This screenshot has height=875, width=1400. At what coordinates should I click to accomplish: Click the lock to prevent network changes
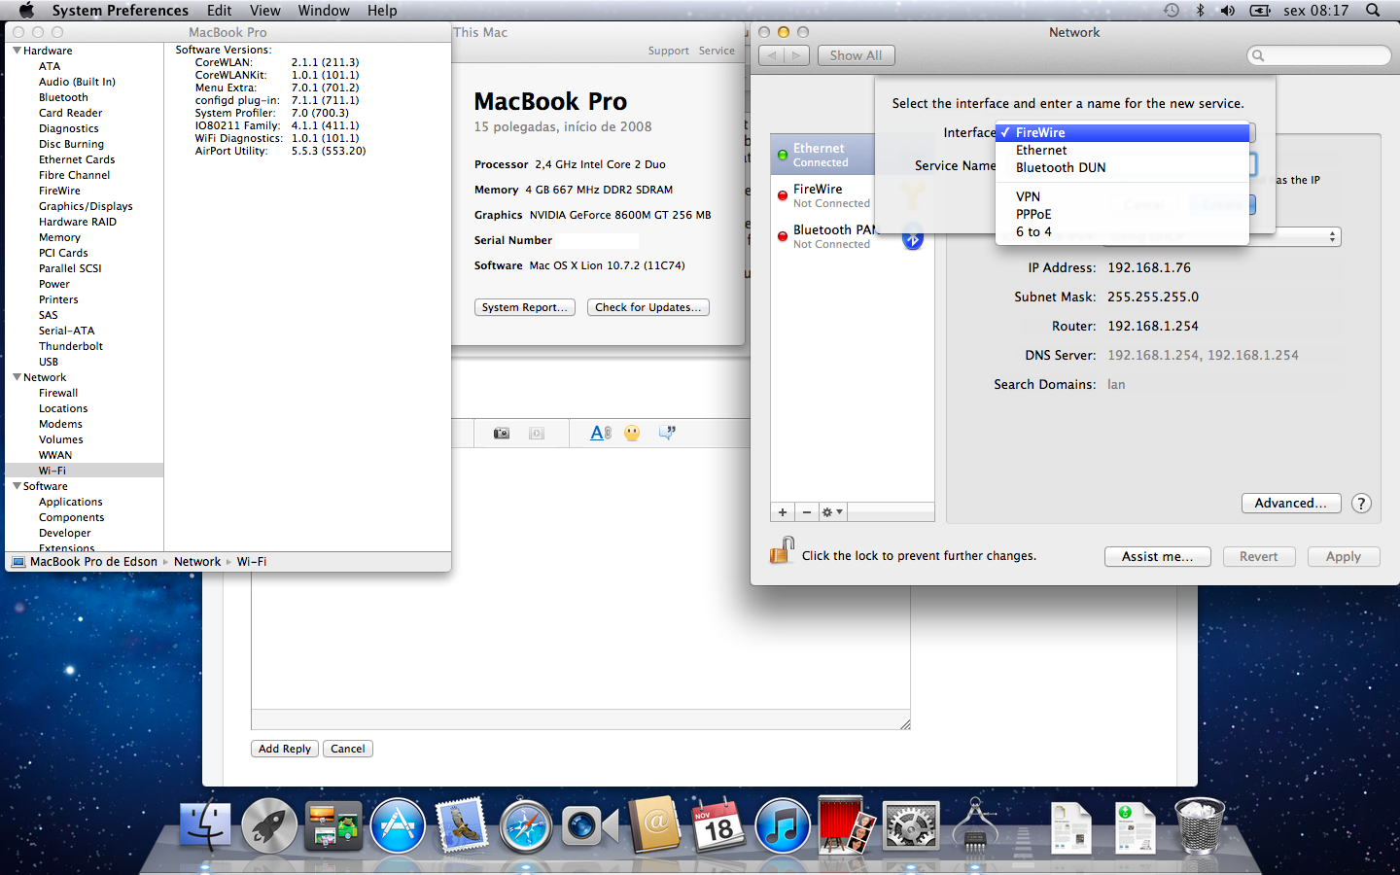[782, 551]
